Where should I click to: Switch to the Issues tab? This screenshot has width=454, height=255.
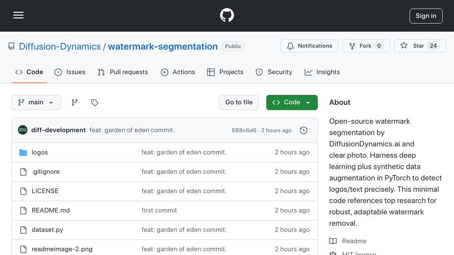[70, 72]
